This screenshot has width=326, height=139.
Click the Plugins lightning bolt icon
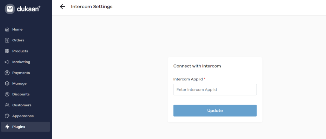point(7,127)
